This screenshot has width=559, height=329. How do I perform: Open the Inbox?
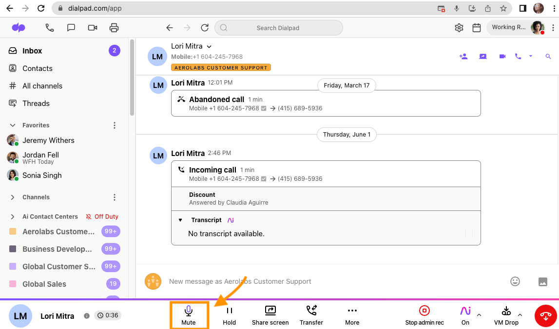(32, 51)
